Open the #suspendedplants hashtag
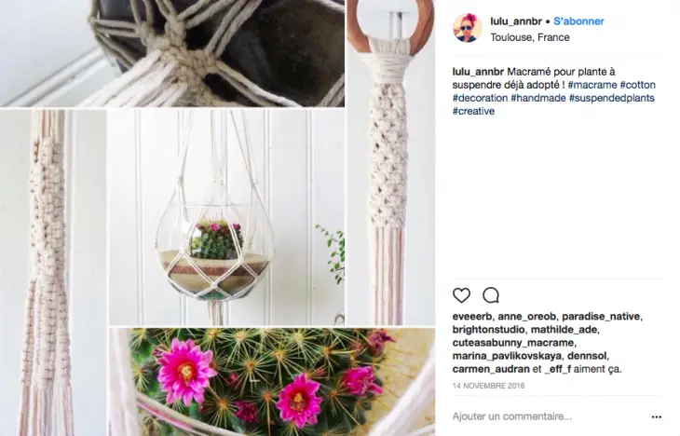The image size is (680, 436). pyautogui.click(x=611, y=98)
